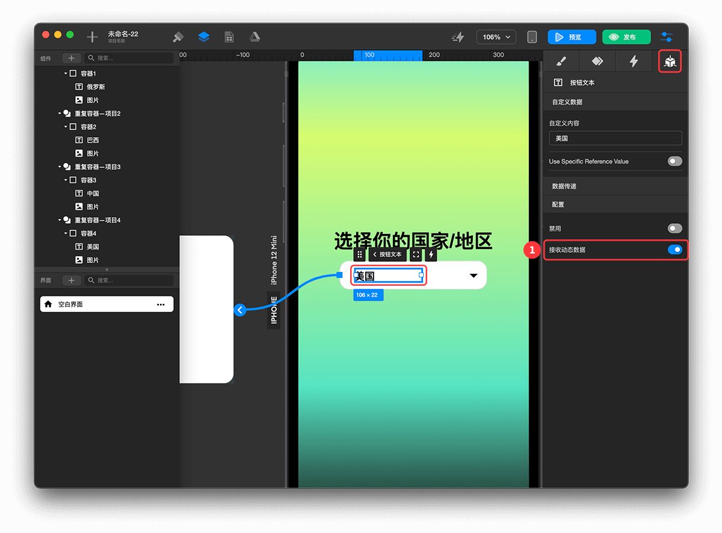Select 图片 layer under 容器2
This screenshot has height=533, width=722.
[93, 153]
